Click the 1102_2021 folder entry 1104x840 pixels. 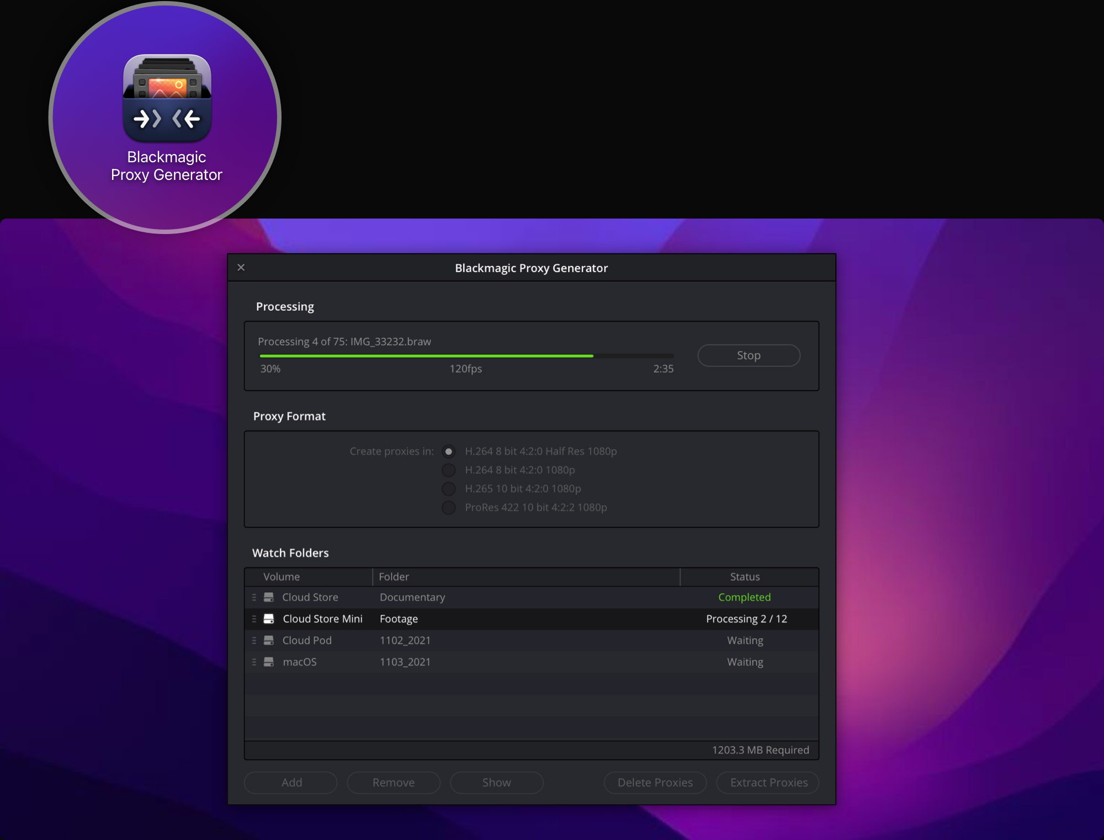405,640
